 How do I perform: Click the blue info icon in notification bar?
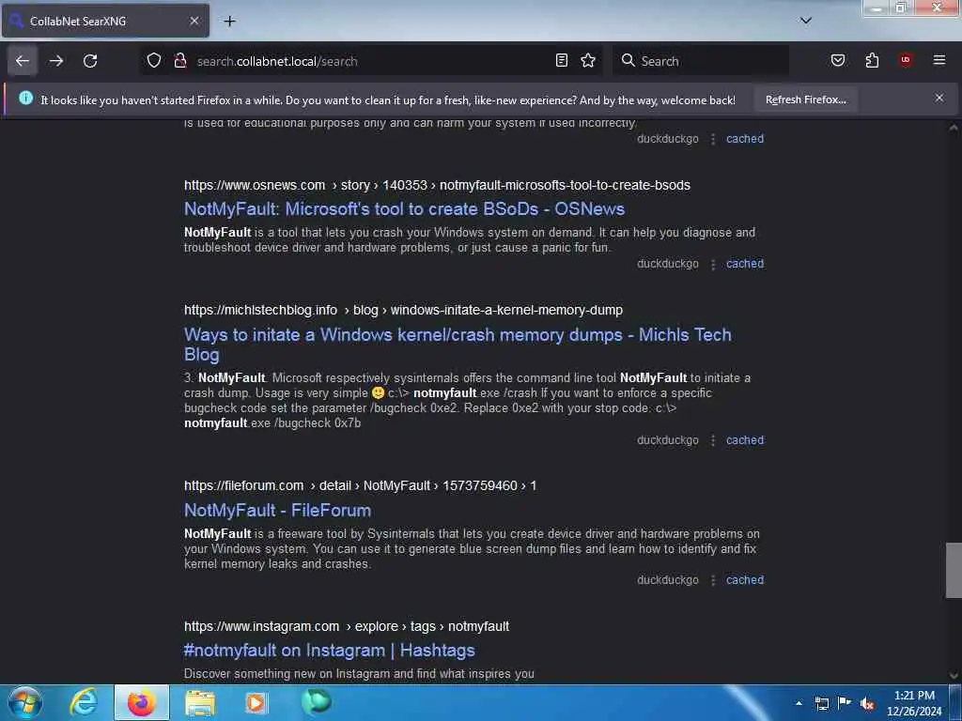point(25,98)
